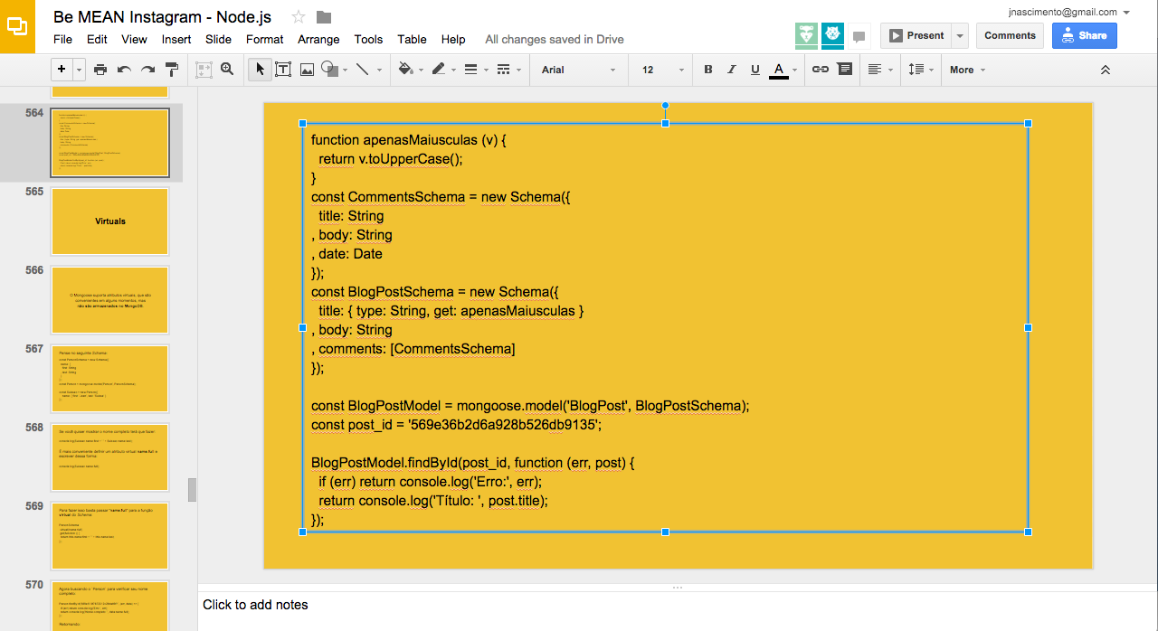Select slide 568 thumbnail in filmstrip
1158x631 pixels.
click(x=109, y=457)
